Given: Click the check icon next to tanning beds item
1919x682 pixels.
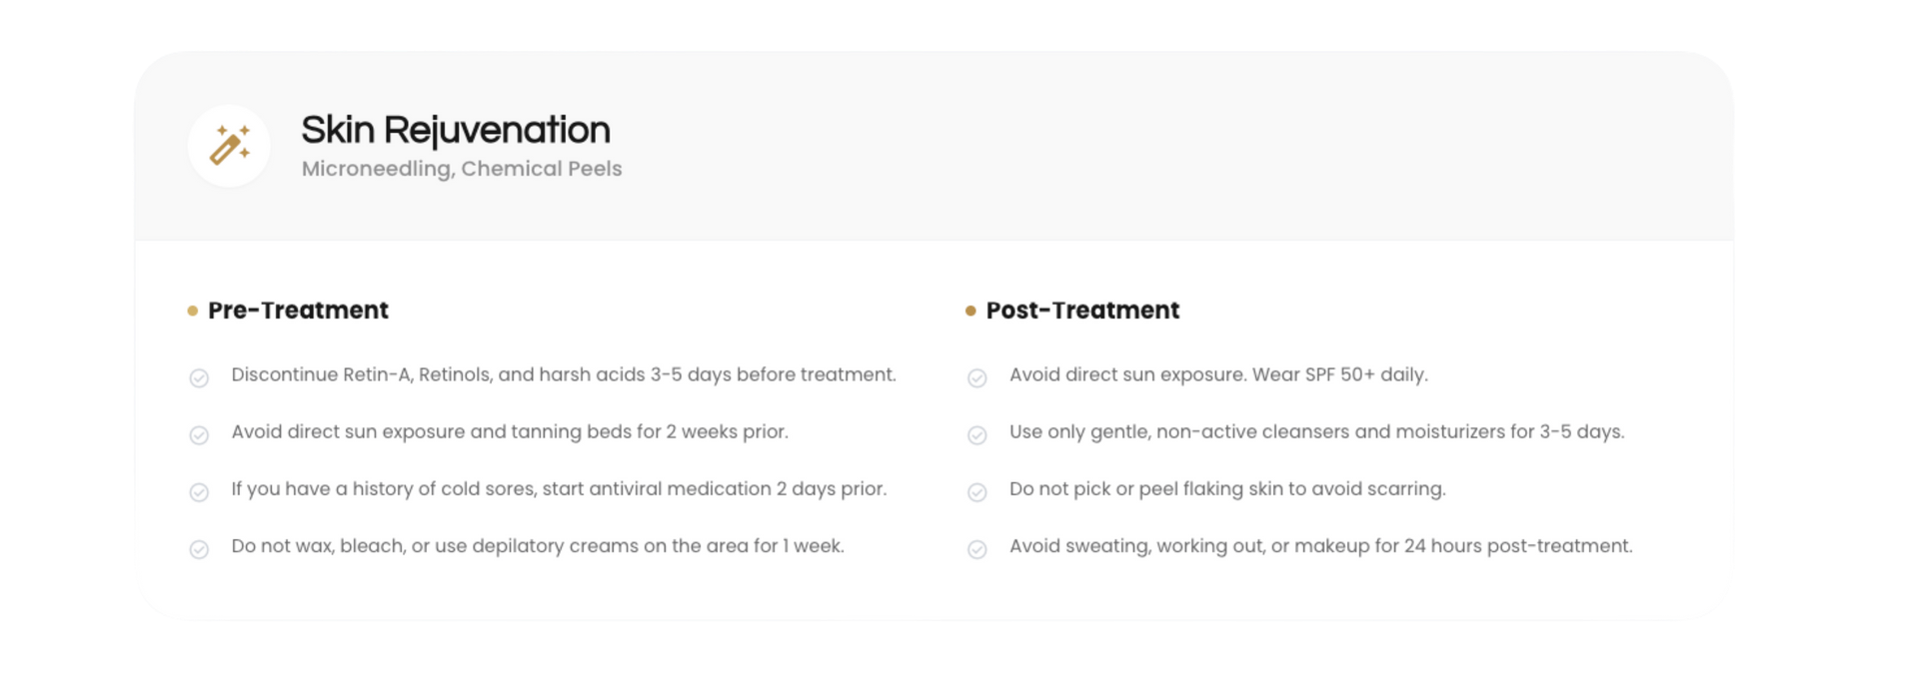Looking at the screenshot, I should tap(199, 435).
